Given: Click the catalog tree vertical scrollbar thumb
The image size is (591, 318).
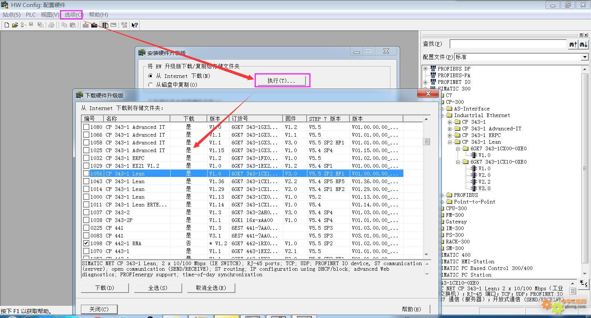Looking at the screenshot, I should (585, 168).
